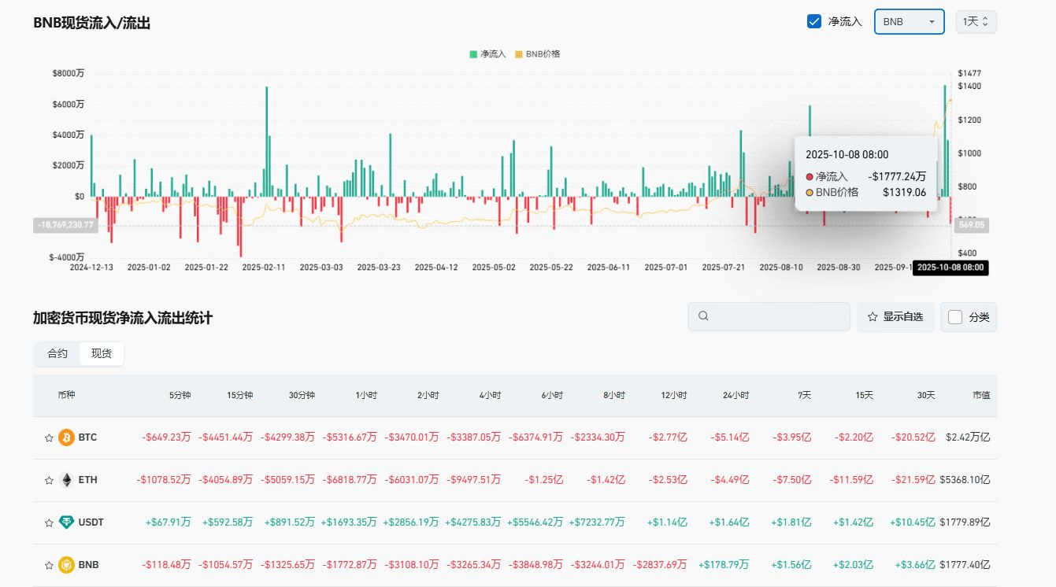This screenshot has height=587, width=1056.
Task: Toggle the BNB价格 legend series
Action: pos(538,54)
